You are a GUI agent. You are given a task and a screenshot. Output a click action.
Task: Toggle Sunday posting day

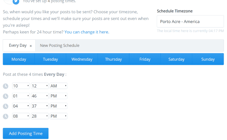pos(208,59)
